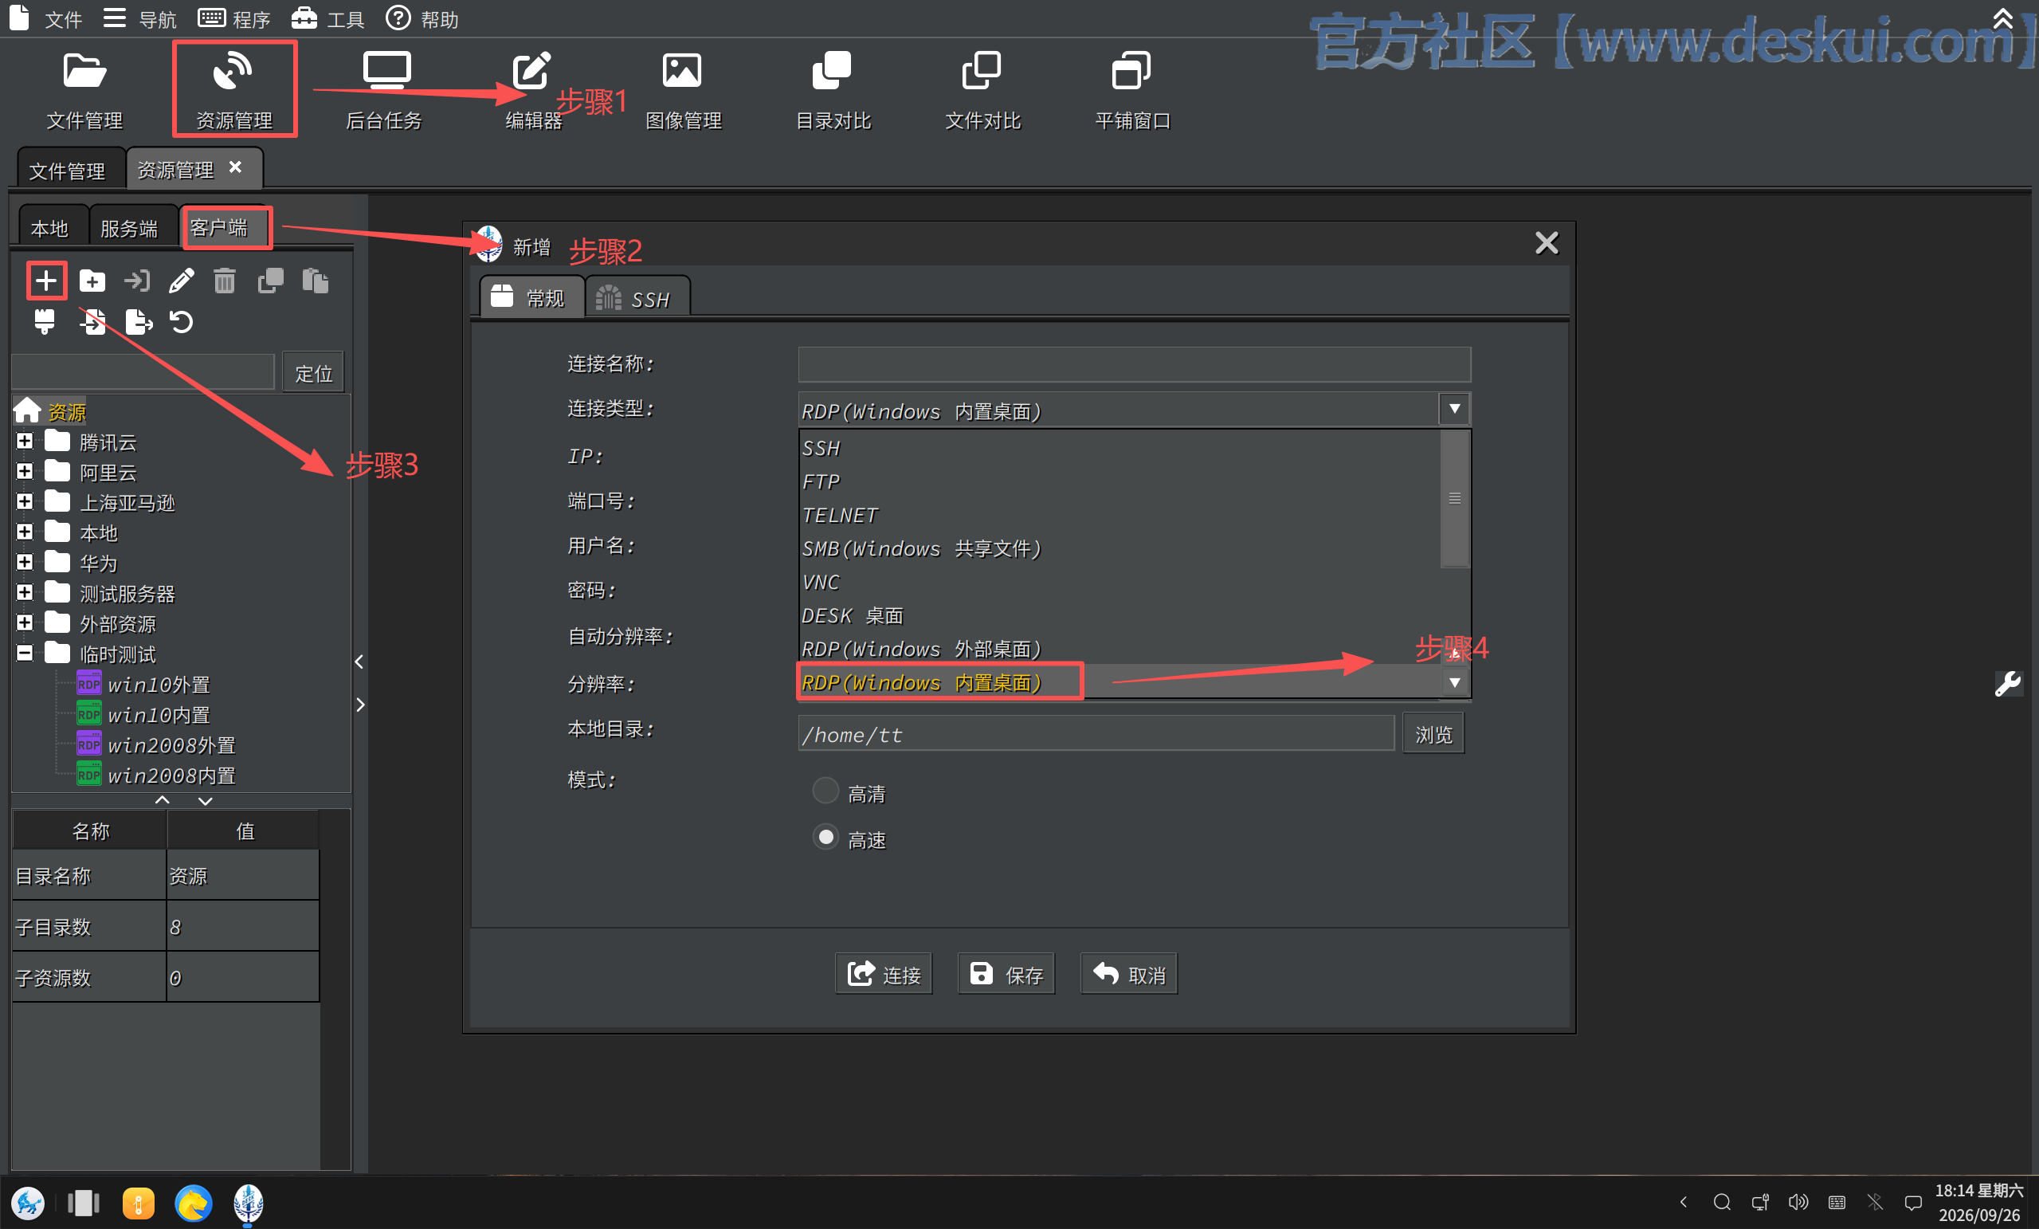Click the connection type list scrollbar

click(x=1454, y=498)
